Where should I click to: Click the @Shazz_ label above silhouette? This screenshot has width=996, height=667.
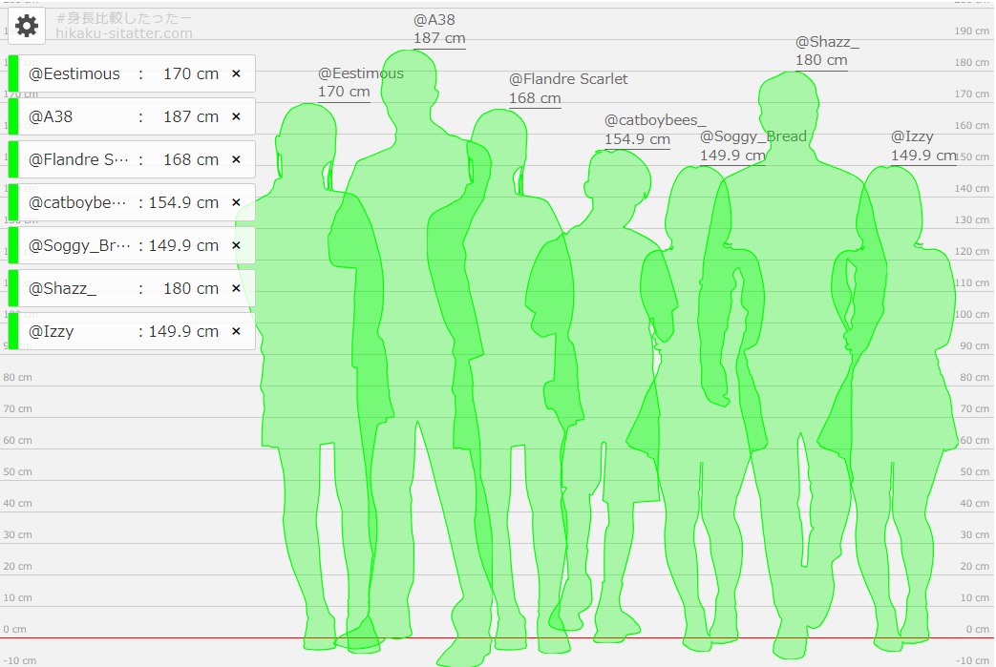point(827,42)
